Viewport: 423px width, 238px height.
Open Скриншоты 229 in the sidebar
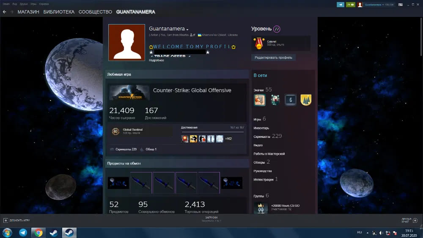(268, 136)
